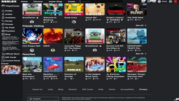Image resolution: width=179 pixels, height=101 pixels.
Task: Open the Avatar sidebar icon
Action: coord(3,14)
